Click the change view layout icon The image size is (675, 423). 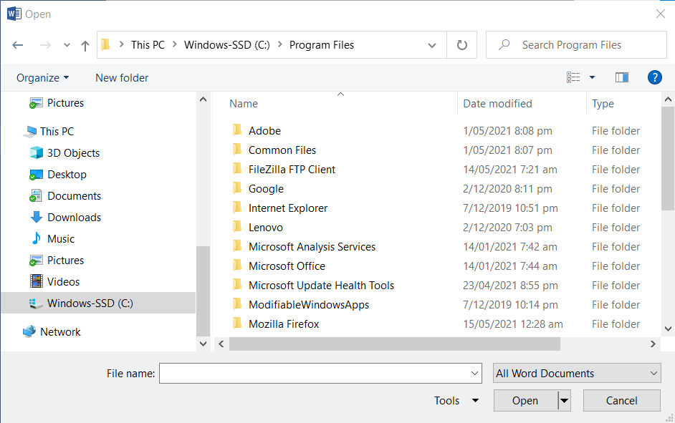click(x=573, y=77)
